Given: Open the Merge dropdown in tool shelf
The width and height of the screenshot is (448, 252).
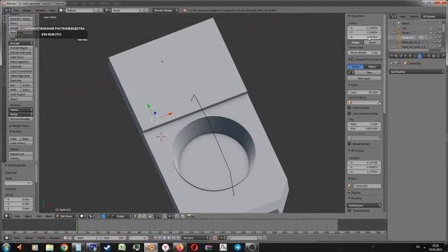Looking at the screenshot, I should (x=21, y=114).
